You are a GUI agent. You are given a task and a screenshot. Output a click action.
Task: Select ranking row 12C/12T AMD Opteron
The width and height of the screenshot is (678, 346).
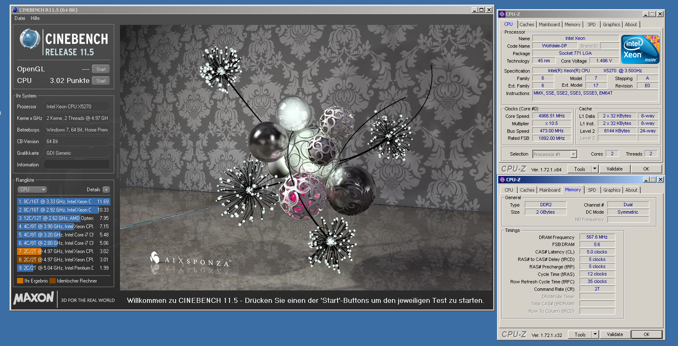(x=63, y=218)
